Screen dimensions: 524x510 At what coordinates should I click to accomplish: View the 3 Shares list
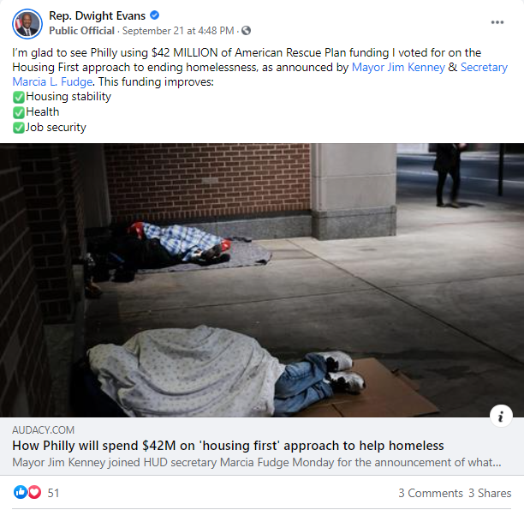[x=490, y=493]
